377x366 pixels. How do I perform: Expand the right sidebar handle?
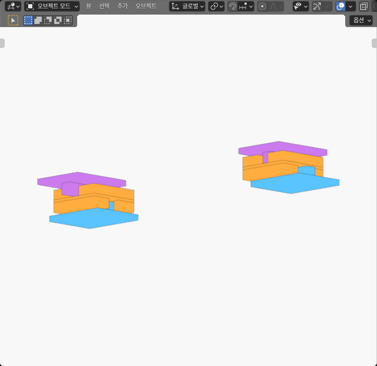point(374,43)
